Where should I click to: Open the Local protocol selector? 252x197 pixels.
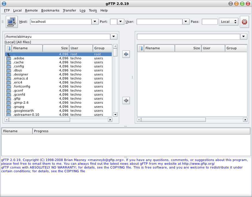click(228, 22)
